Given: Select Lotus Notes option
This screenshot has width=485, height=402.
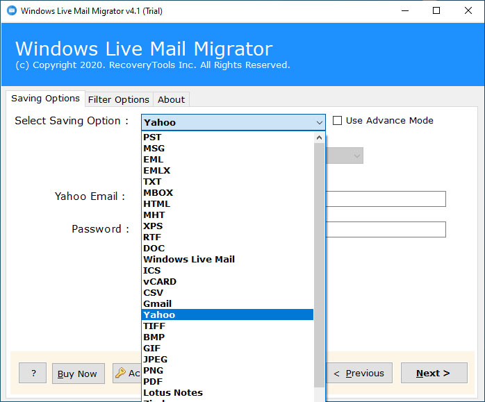Looking at the screenshot, I should 228,393.
